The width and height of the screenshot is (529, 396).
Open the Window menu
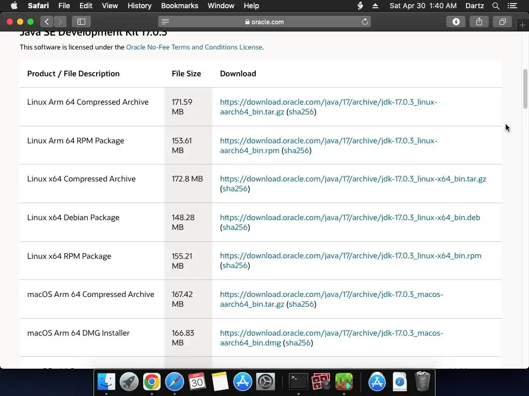(x=221, y=6)
